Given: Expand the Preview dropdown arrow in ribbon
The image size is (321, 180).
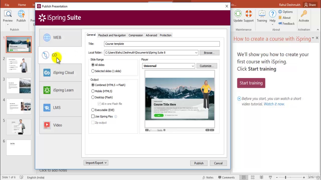Looking at the screenshot, I should click(x=8, y=24).
